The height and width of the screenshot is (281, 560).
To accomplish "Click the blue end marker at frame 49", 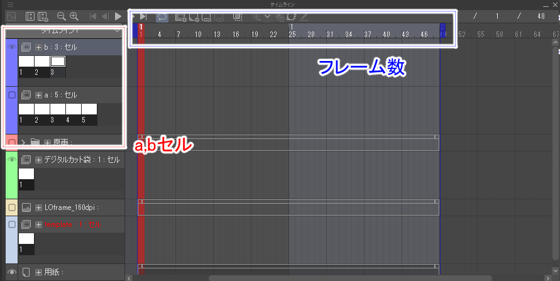I will click(443, 31).
